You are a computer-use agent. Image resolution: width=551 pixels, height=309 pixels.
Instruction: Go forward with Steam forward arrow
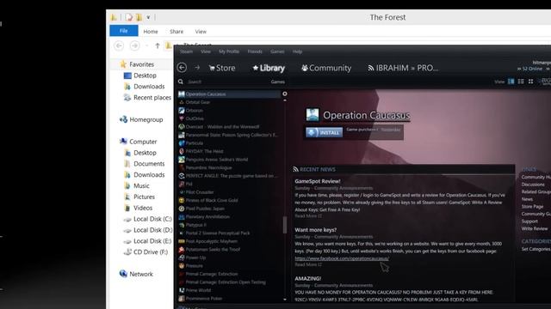197,68
